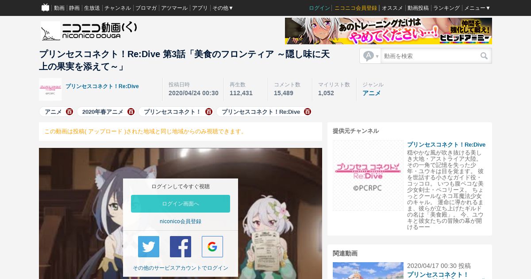
Task: Click the Facebook login icon
Action: 181,247
